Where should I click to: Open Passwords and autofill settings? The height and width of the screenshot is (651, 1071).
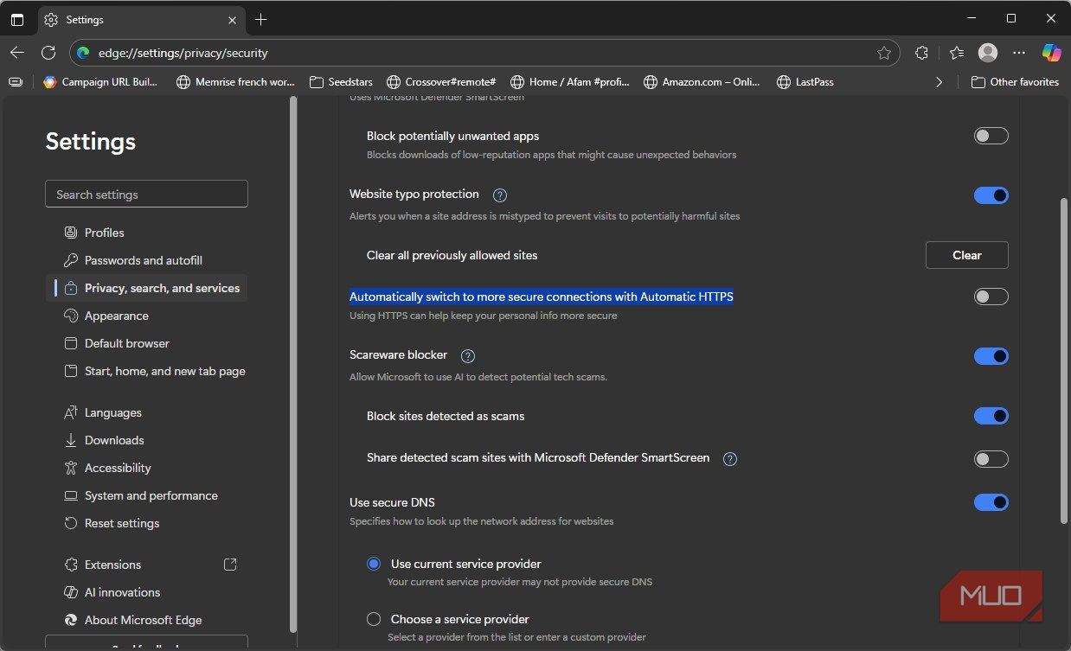click(146, 260)
